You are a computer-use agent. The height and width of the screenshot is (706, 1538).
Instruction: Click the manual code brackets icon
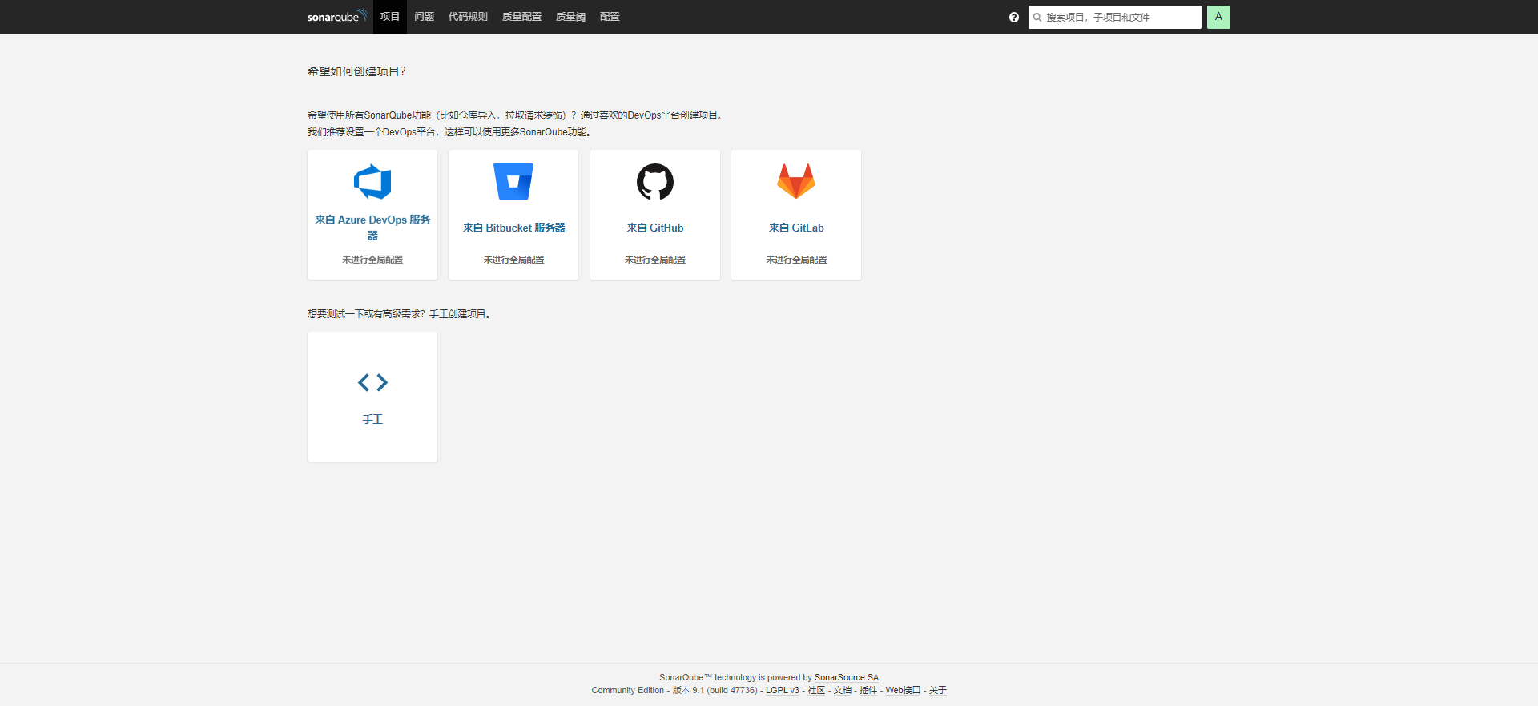372,382
